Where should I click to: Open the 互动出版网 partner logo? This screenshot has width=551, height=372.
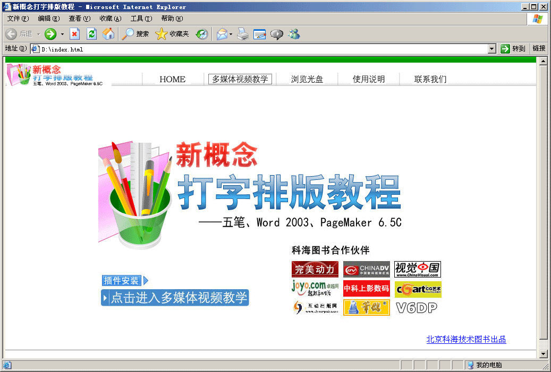(x=315, y=307)
